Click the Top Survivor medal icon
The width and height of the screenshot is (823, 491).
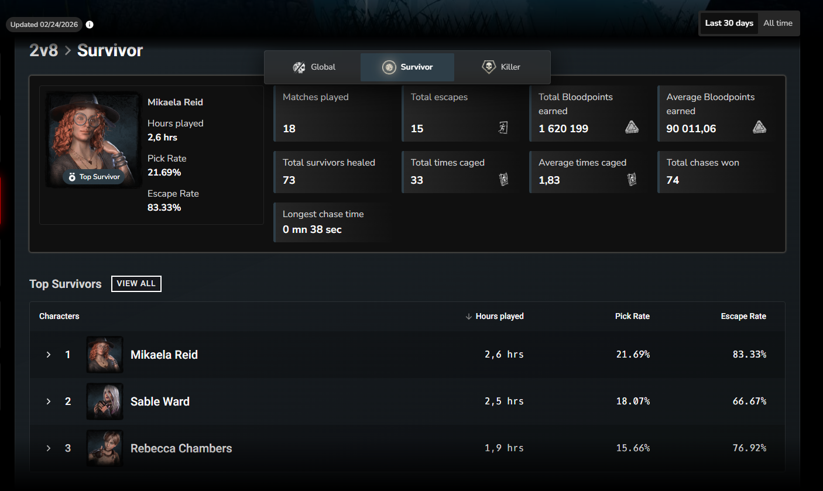pyautogui.click(x=72, y=177)
